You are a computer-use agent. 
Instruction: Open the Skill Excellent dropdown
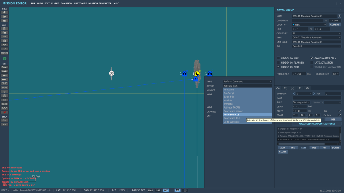[x=316, y=46]
